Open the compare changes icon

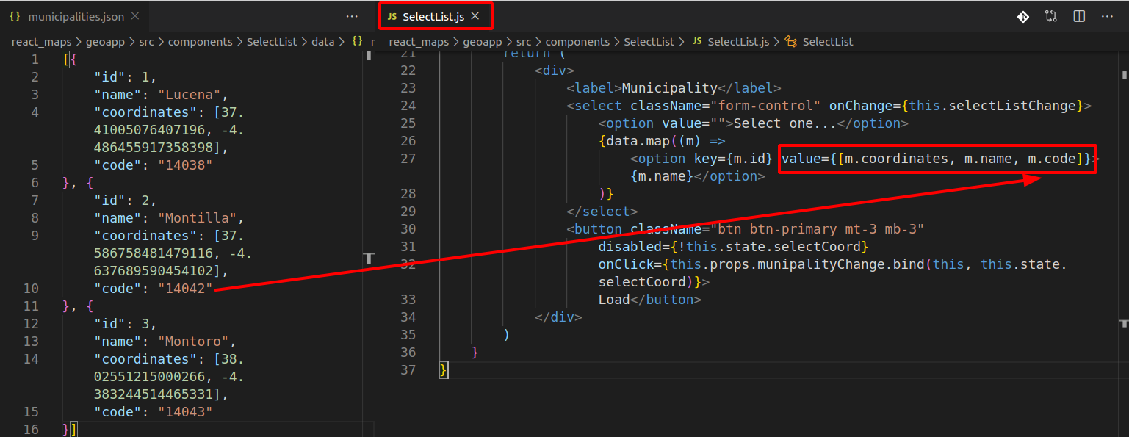pyautogui.click(x=1051, y=16)
